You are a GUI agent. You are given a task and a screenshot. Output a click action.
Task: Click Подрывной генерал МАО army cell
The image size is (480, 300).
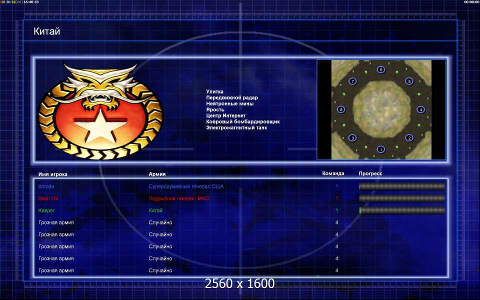pyautogui.click(x=179, y=198)
